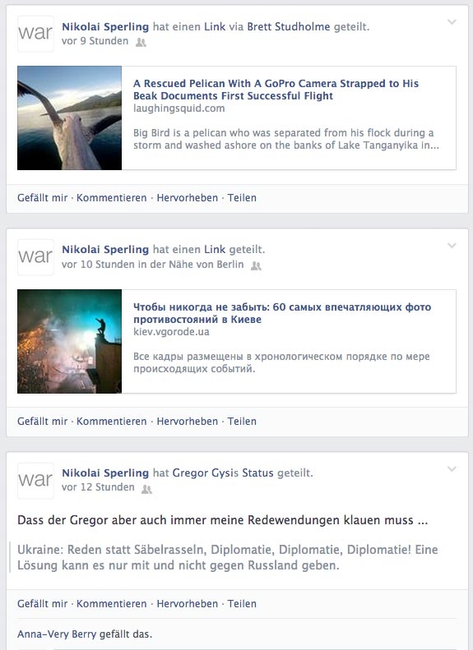Click Teilen under the pelican post
Image resolution: width=473 pixels, height=650 pixels.
(x=242, y=198)
